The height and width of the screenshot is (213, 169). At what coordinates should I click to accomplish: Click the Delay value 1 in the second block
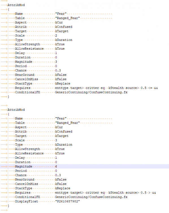pyautogui.click(x=56, y=158)
